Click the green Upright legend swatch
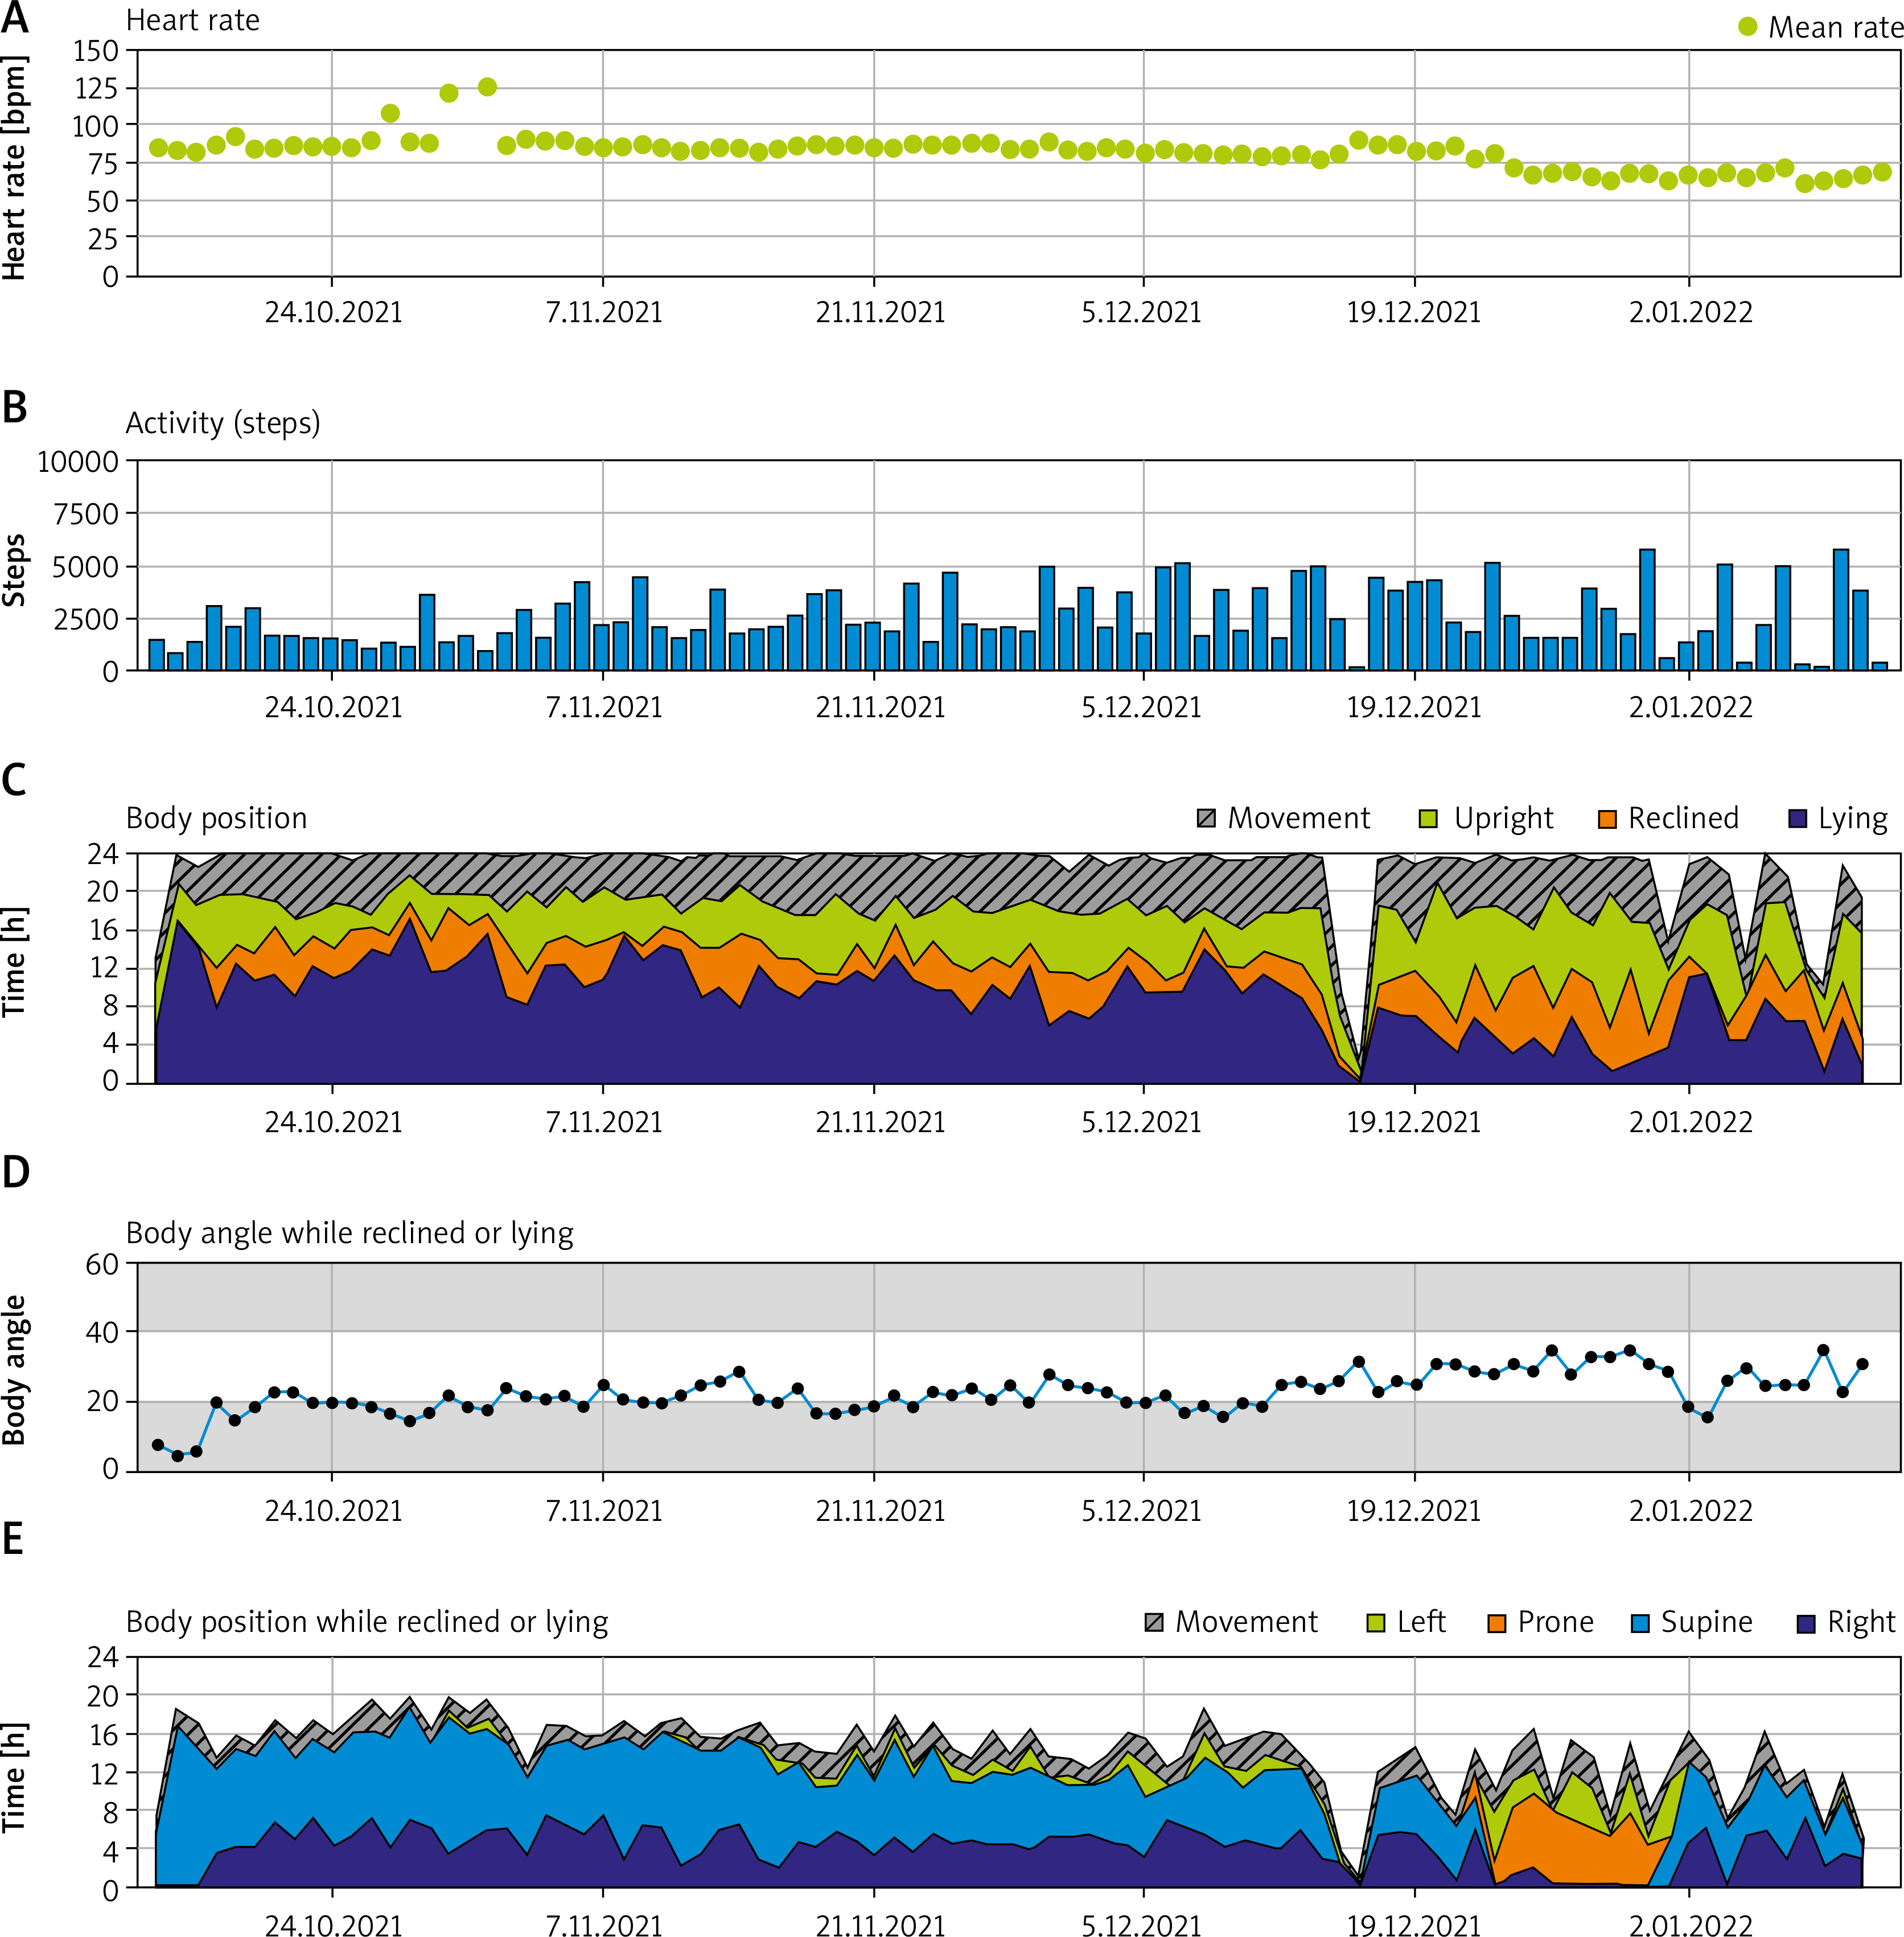The width and height of the screenshot is (1904, 1937). click(x=1428, y=818)
